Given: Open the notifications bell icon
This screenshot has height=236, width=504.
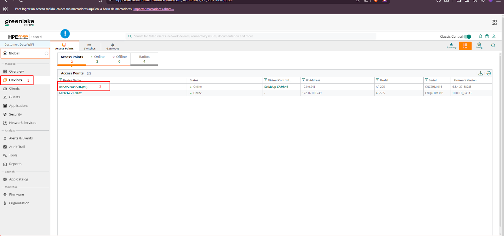Looking at the screenshot, I should [481, 36].
